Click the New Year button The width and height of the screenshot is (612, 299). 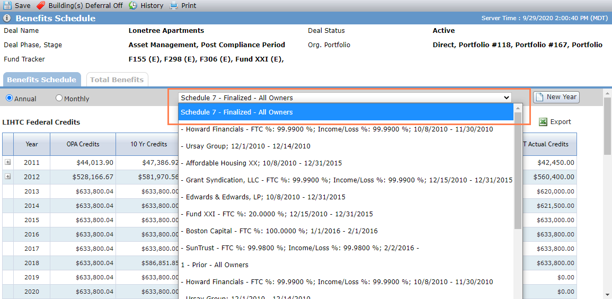(556, 97)
